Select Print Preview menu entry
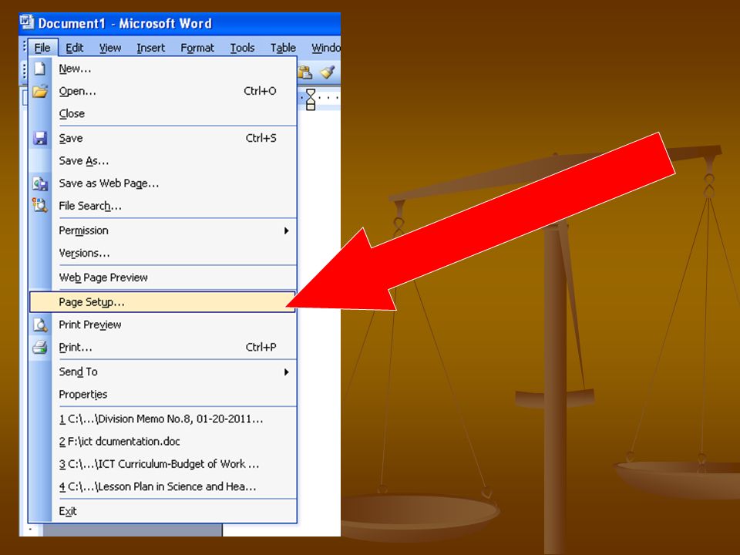 click(163, 325)
